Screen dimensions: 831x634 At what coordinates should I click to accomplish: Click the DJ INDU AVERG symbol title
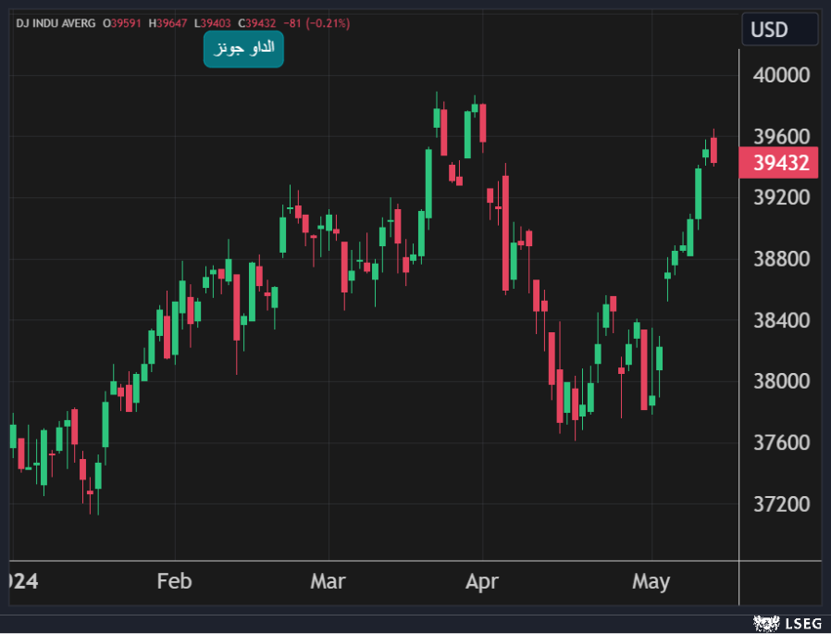point(55,23)
